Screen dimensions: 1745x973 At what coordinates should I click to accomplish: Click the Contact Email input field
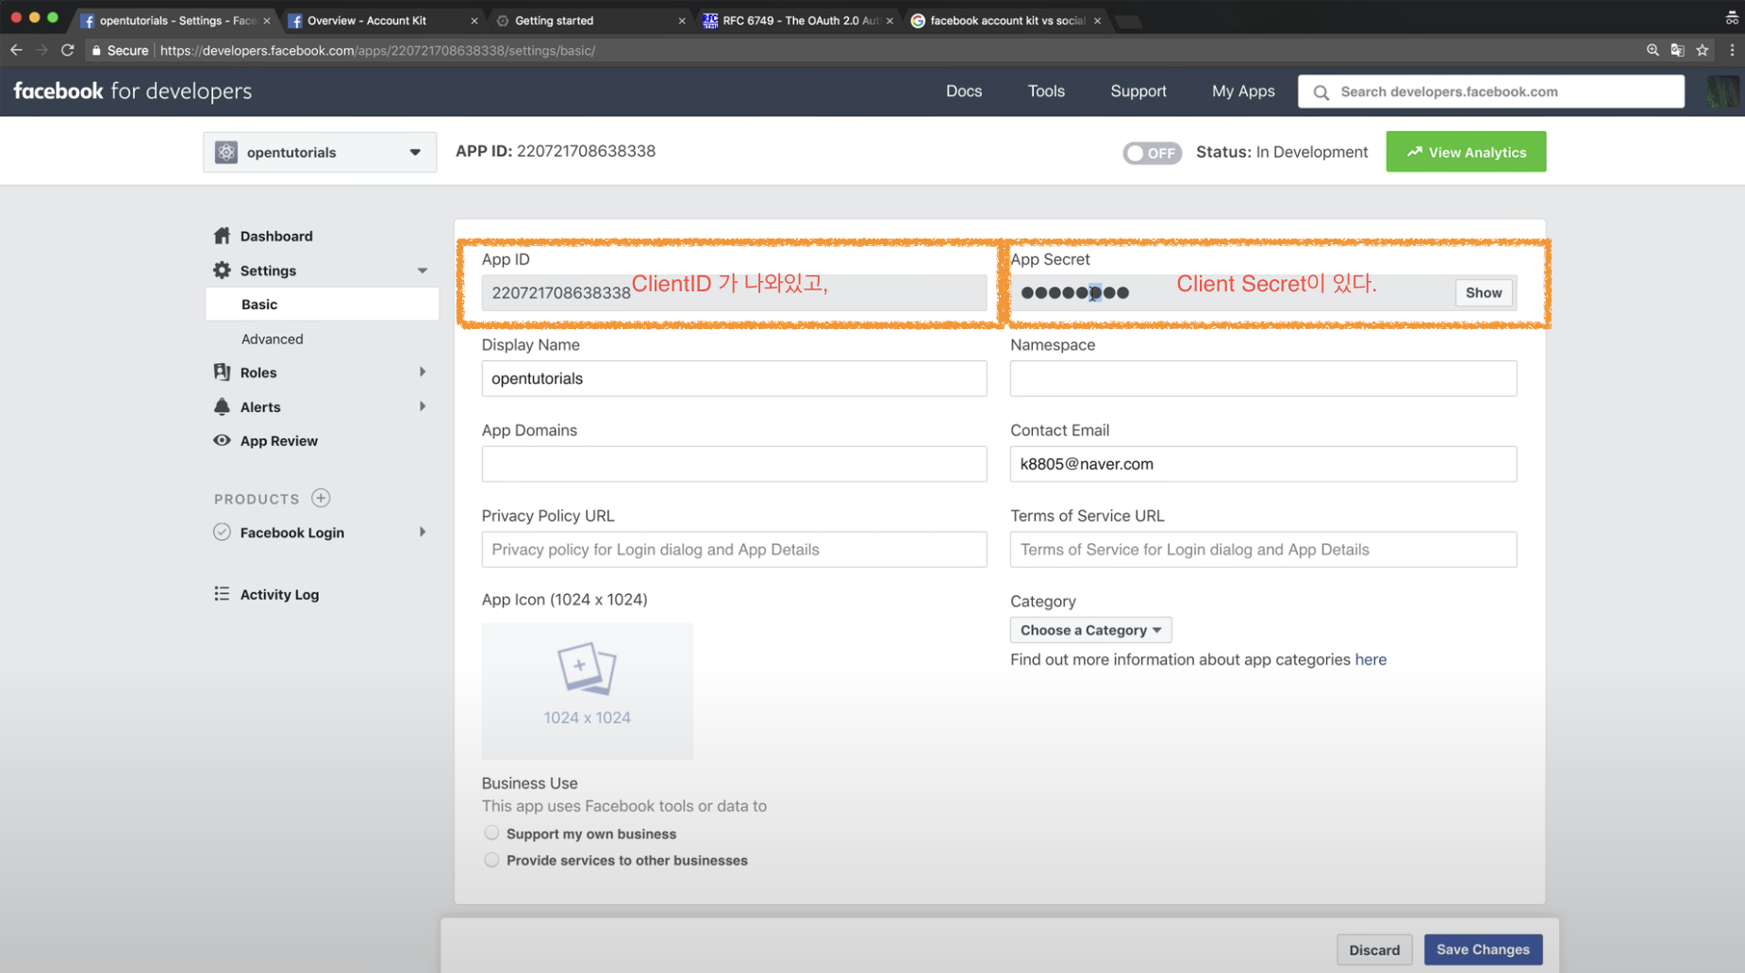coord(1263,464)
